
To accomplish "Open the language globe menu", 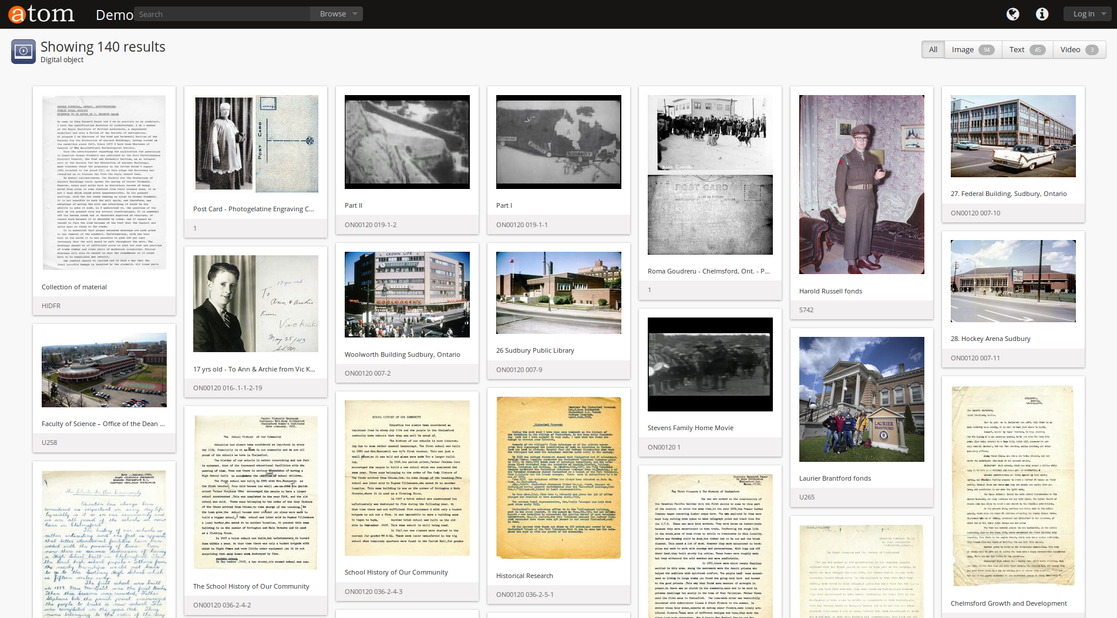I will tap(1012, 14).
